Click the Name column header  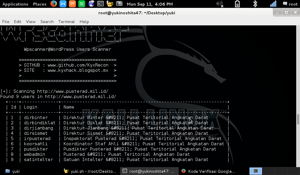tap(69, 107)
